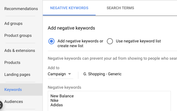Screen dimensions: 177x111
Task: Click the 'Nike' line in keywords box
Action: pos(55,100)
